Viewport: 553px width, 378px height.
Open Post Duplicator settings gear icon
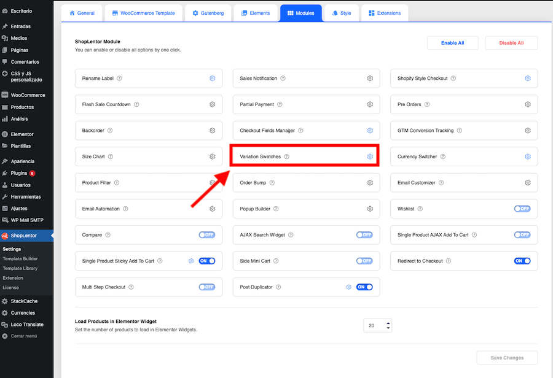point(348,287)
